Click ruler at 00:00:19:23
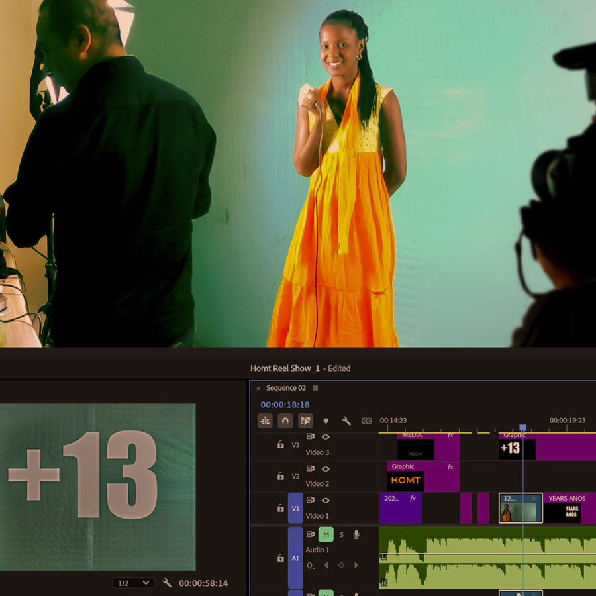Screen dimensions: 596x596 coord(567,421)
